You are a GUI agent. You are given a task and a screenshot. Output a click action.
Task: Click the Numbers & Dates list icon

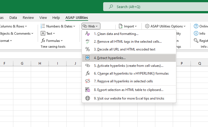click(x=43, y=26)
